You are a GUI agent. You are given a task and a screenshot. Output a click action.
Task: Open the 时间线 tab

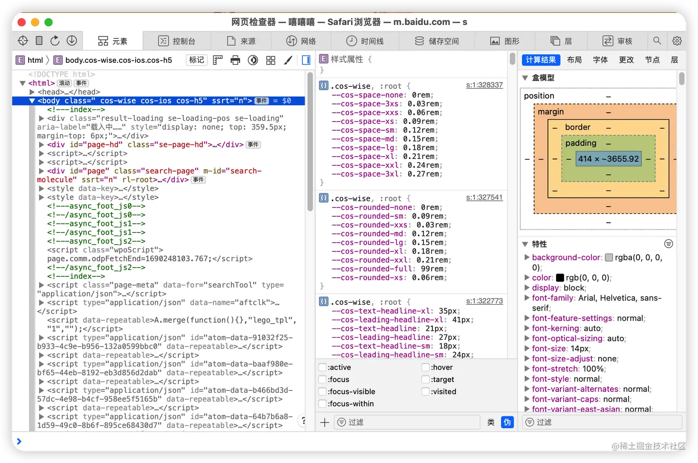[365, 41]
